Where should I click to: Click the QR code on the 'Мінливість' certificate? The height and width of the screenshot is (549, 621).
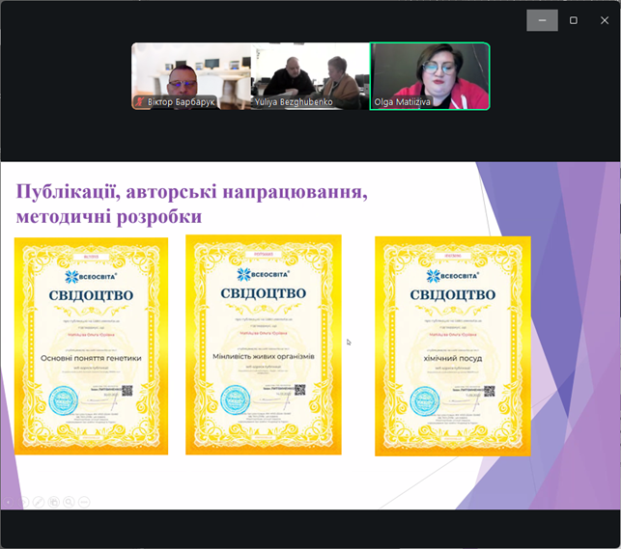299,390
